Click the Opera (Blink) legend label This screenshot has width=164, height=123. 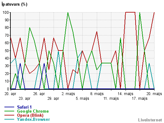(30, 115)
